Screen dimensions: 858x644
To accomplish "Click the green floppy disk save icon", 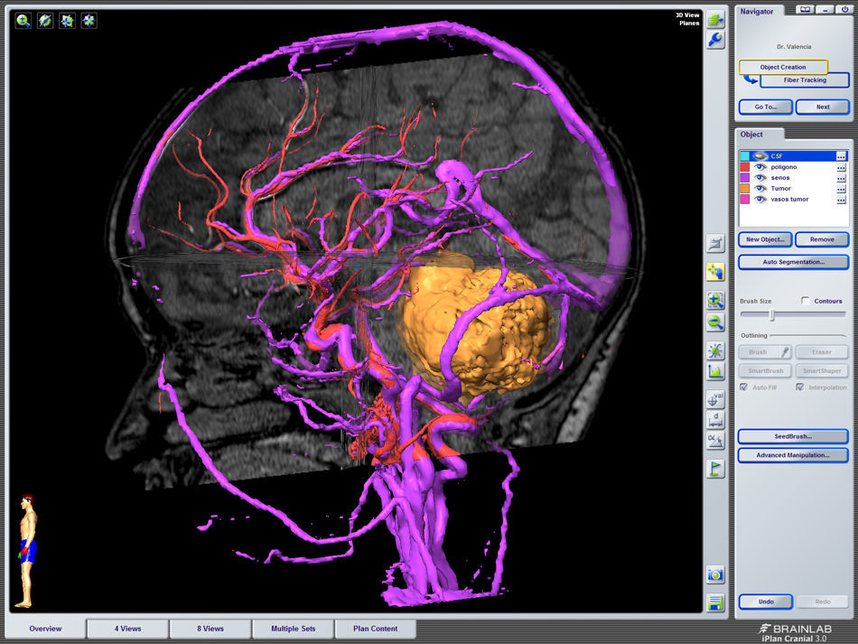I will pyautogui.click(x=715, y=602).
